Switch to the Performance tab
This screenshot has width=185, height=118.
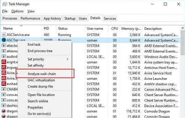[x=30, y=18]
